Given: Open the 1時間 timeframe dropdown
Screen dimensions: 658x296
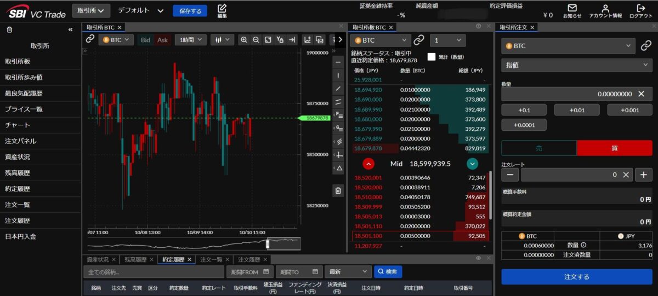Looking at the screenshot, I should [x=190, y=40].
